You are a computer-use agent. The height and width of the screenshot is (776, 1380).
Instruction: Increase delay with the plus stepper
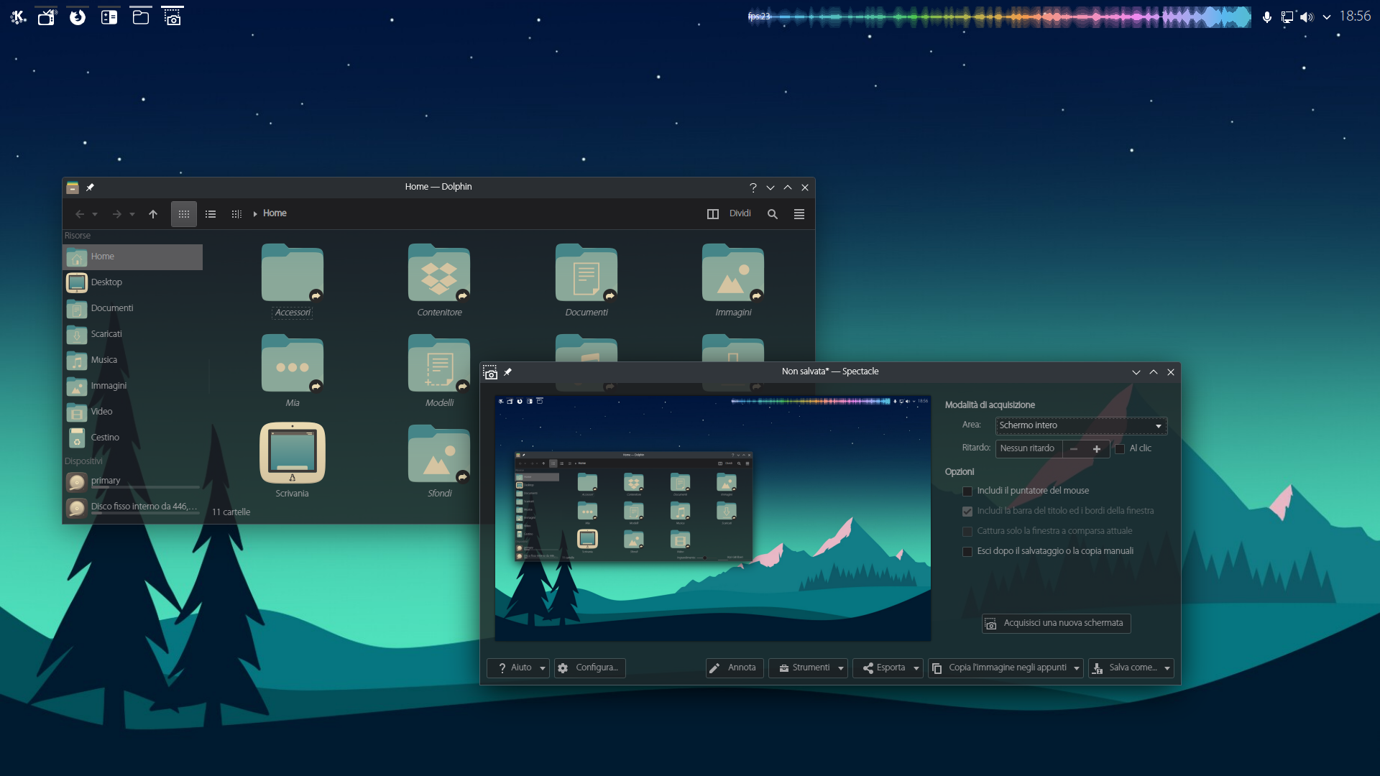click(x=1097, y=449)
